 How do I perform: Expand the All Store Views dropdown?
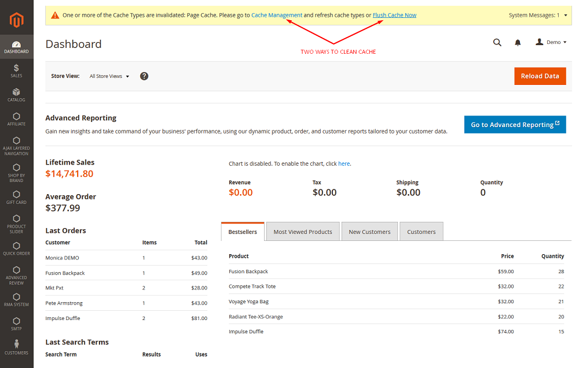click(109, 76)
